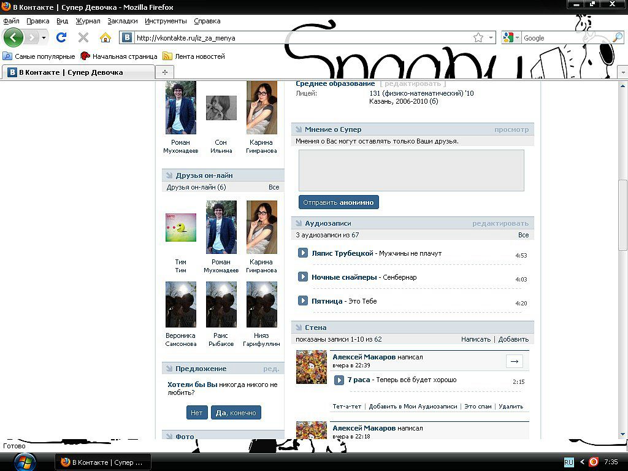Click inside the opinion text area
Viewport: 628px width, 471px height.
[412, 170]
